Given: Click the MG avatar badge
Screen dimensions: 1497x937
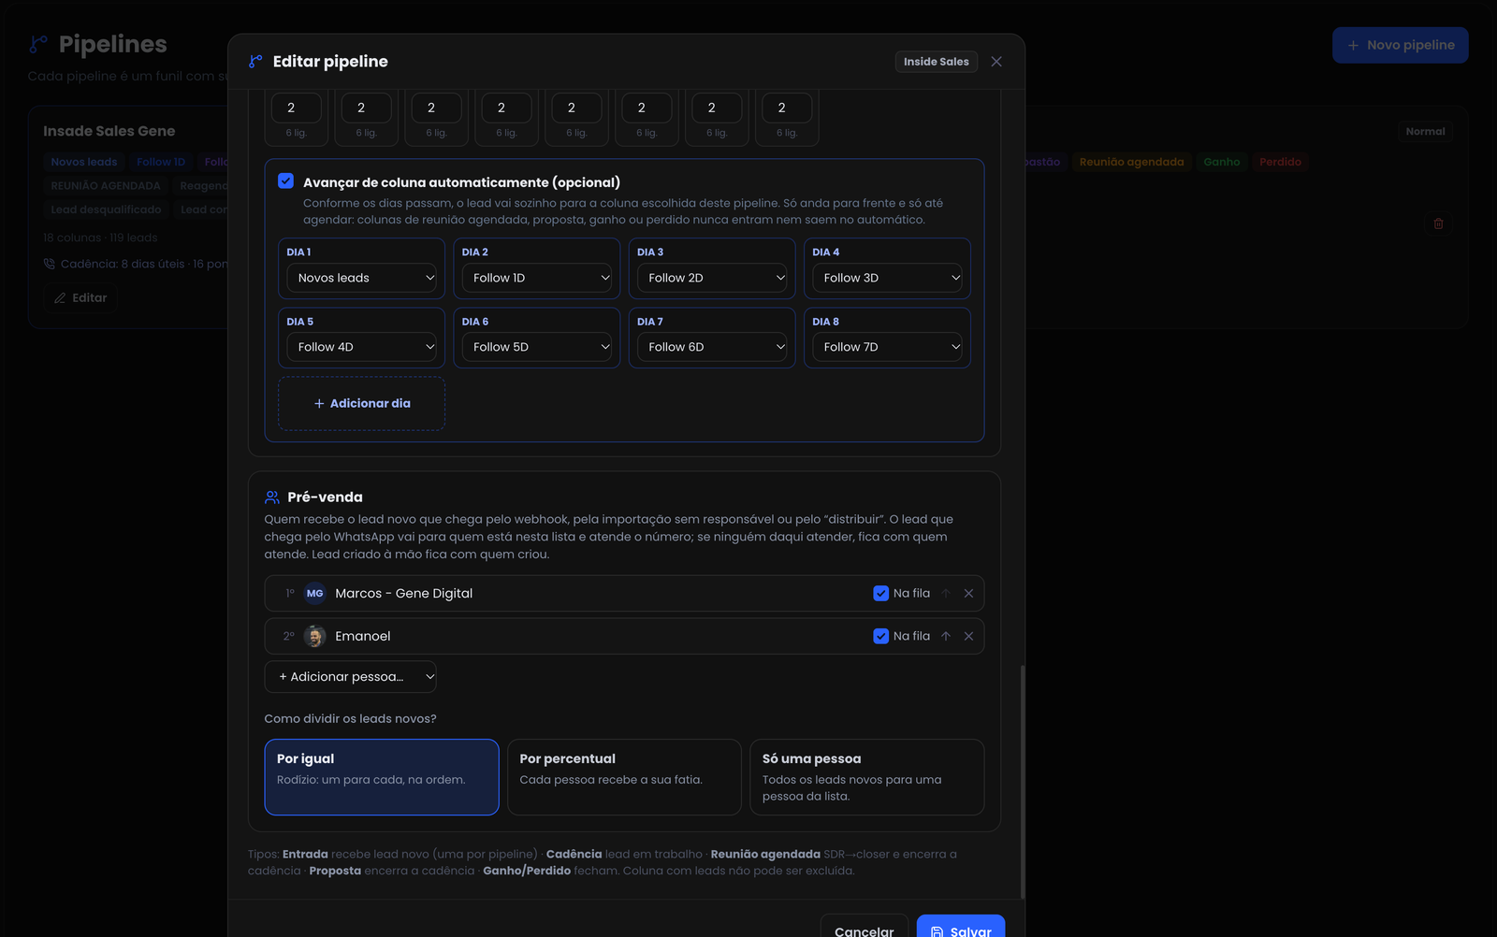Looking at the screenshot, I should pos(315,594).
